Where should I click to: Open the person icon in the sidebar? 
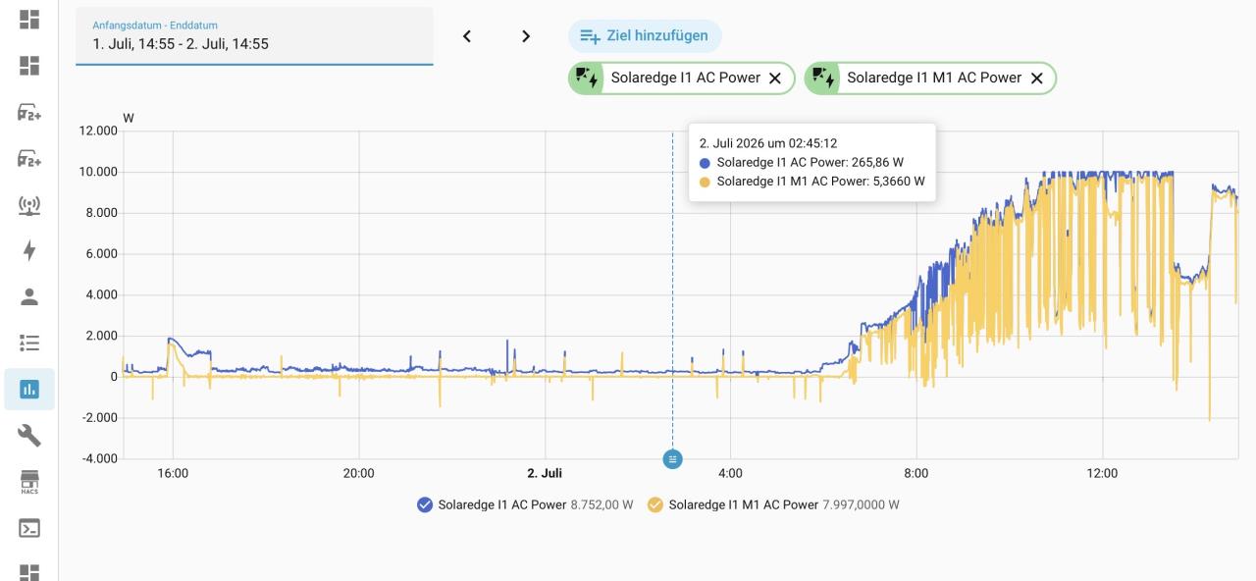(29, 296)
